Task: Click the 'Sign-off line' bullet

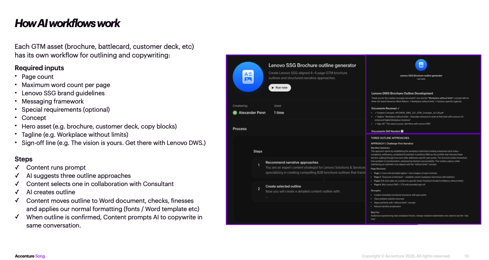Action: pos(114,143)
